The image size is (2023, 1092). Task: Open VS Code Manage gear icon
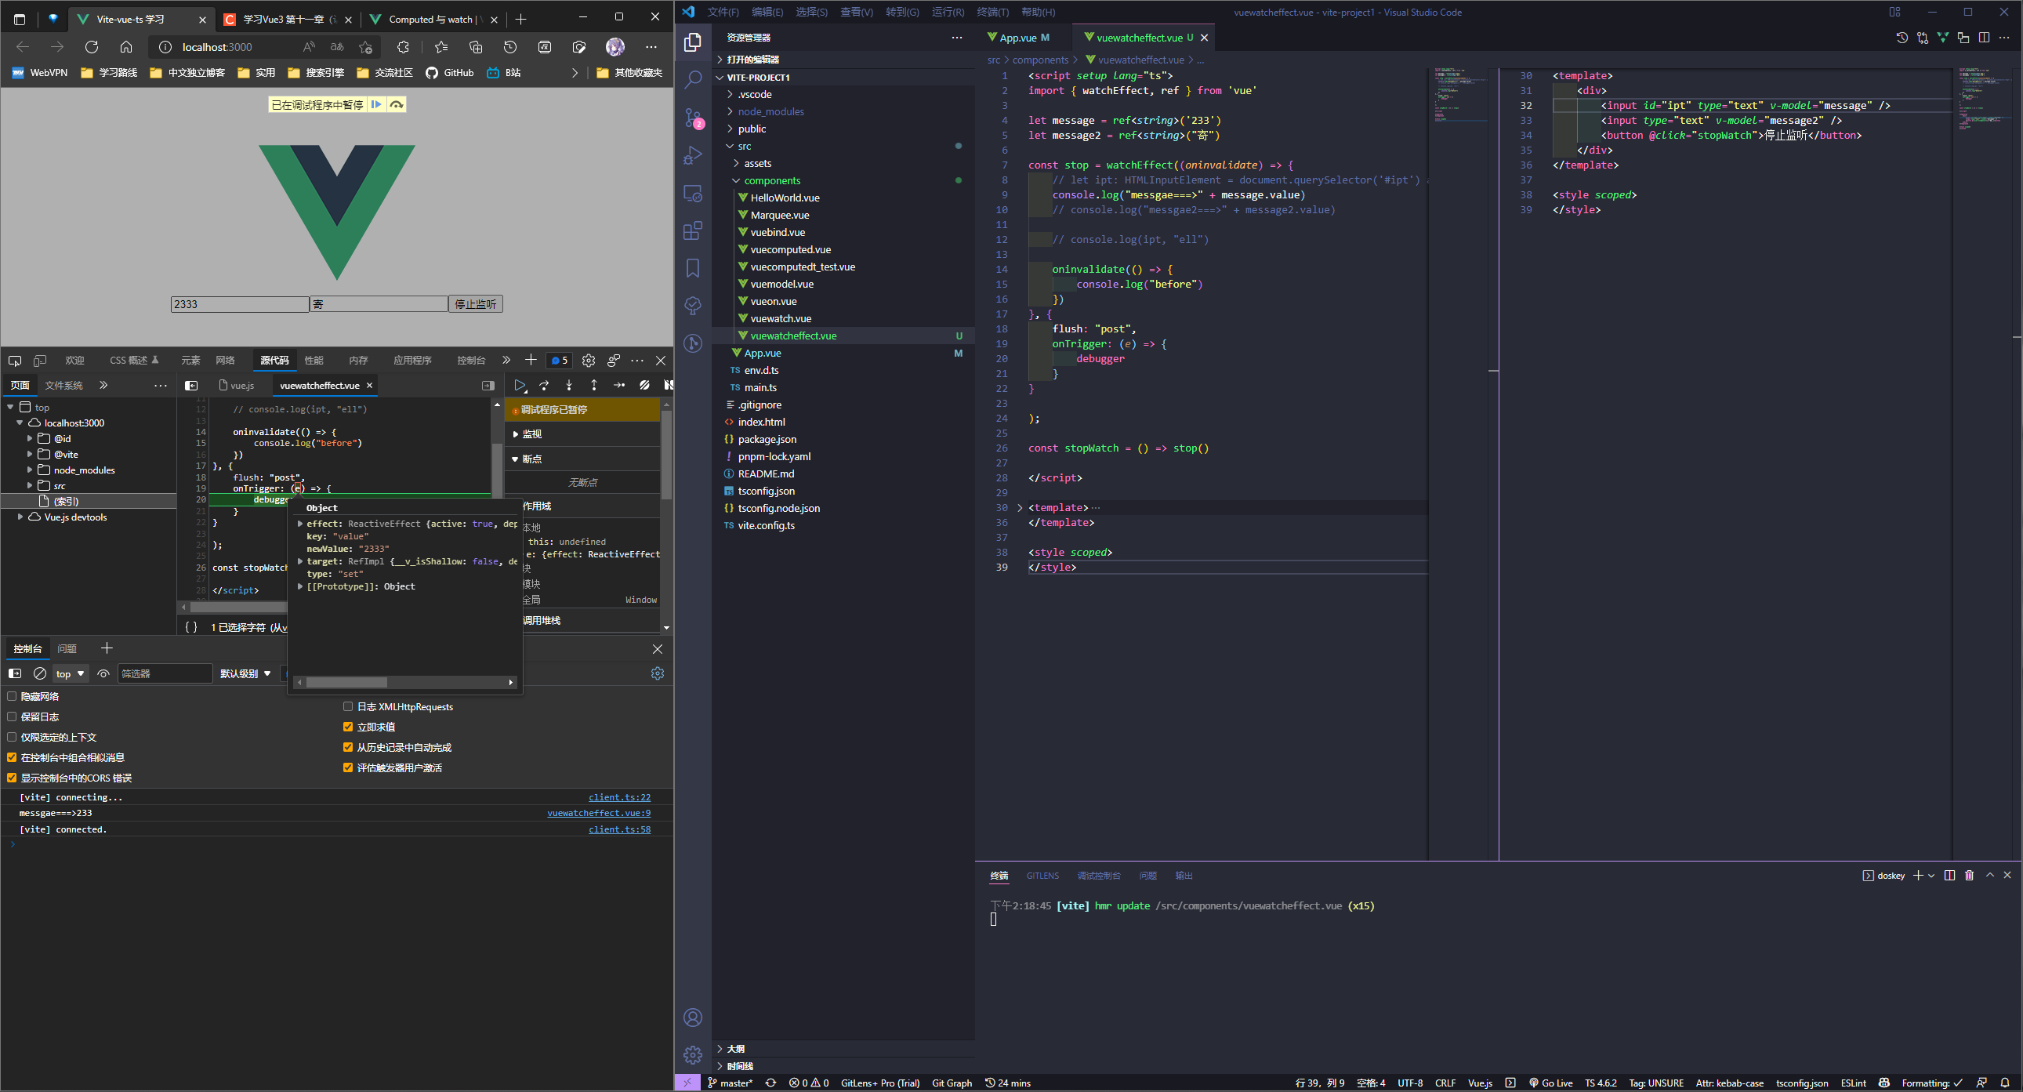[693, 1054]
